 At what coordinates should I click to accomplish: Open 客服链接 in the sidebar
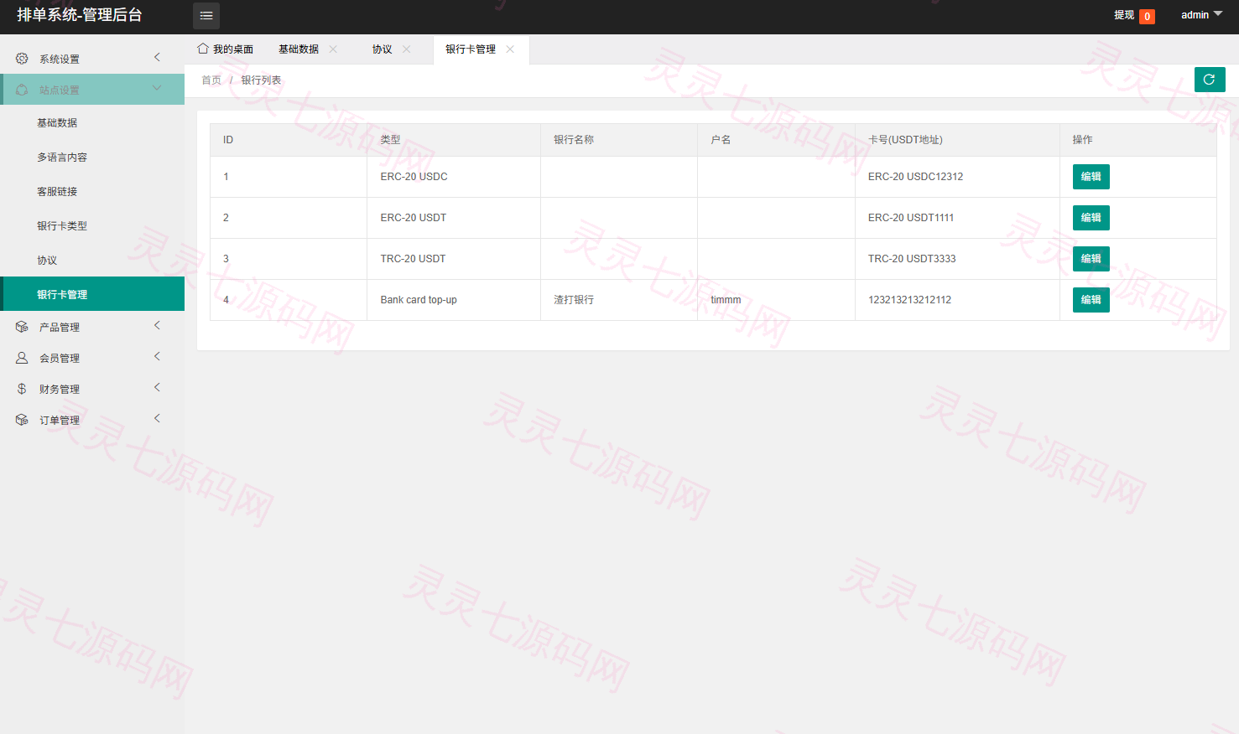[92, 191]
